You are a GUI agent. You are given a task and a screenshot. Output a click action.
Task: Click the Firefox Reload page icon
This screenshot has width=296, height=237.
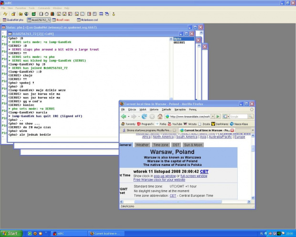144,116
